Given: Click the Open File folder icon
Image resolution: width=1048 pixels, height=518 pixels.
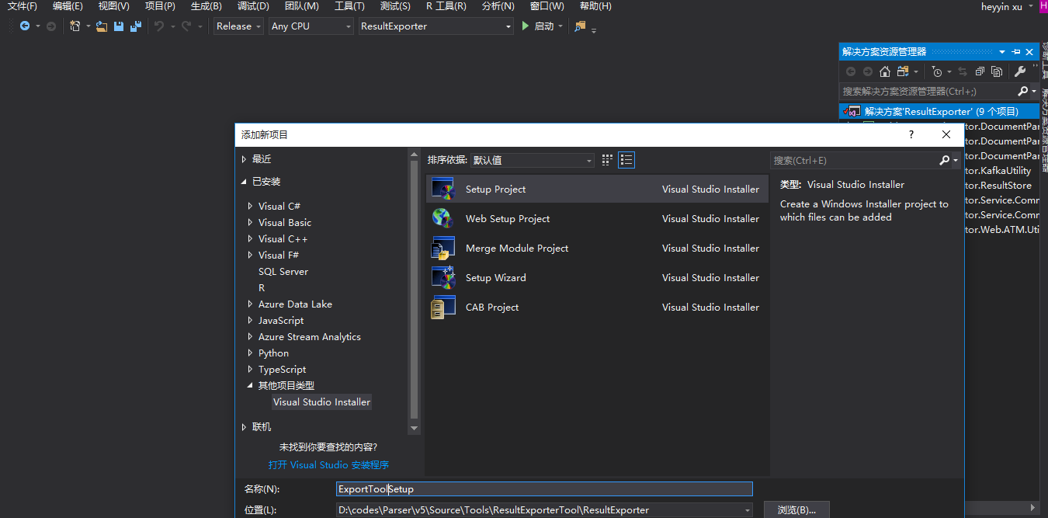Looking at the screenshot, I should [102, 26].
